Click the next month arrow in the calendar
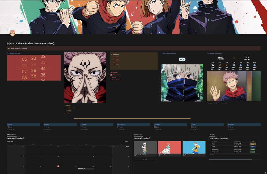This screenshot has height=174, width=267. (x=129, y=142)
